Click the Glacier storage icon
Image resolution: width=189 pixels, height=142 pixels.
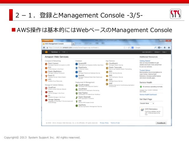(46, 92)
